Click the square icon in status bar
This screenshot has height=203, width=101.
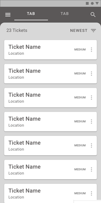tap(87, 3)
